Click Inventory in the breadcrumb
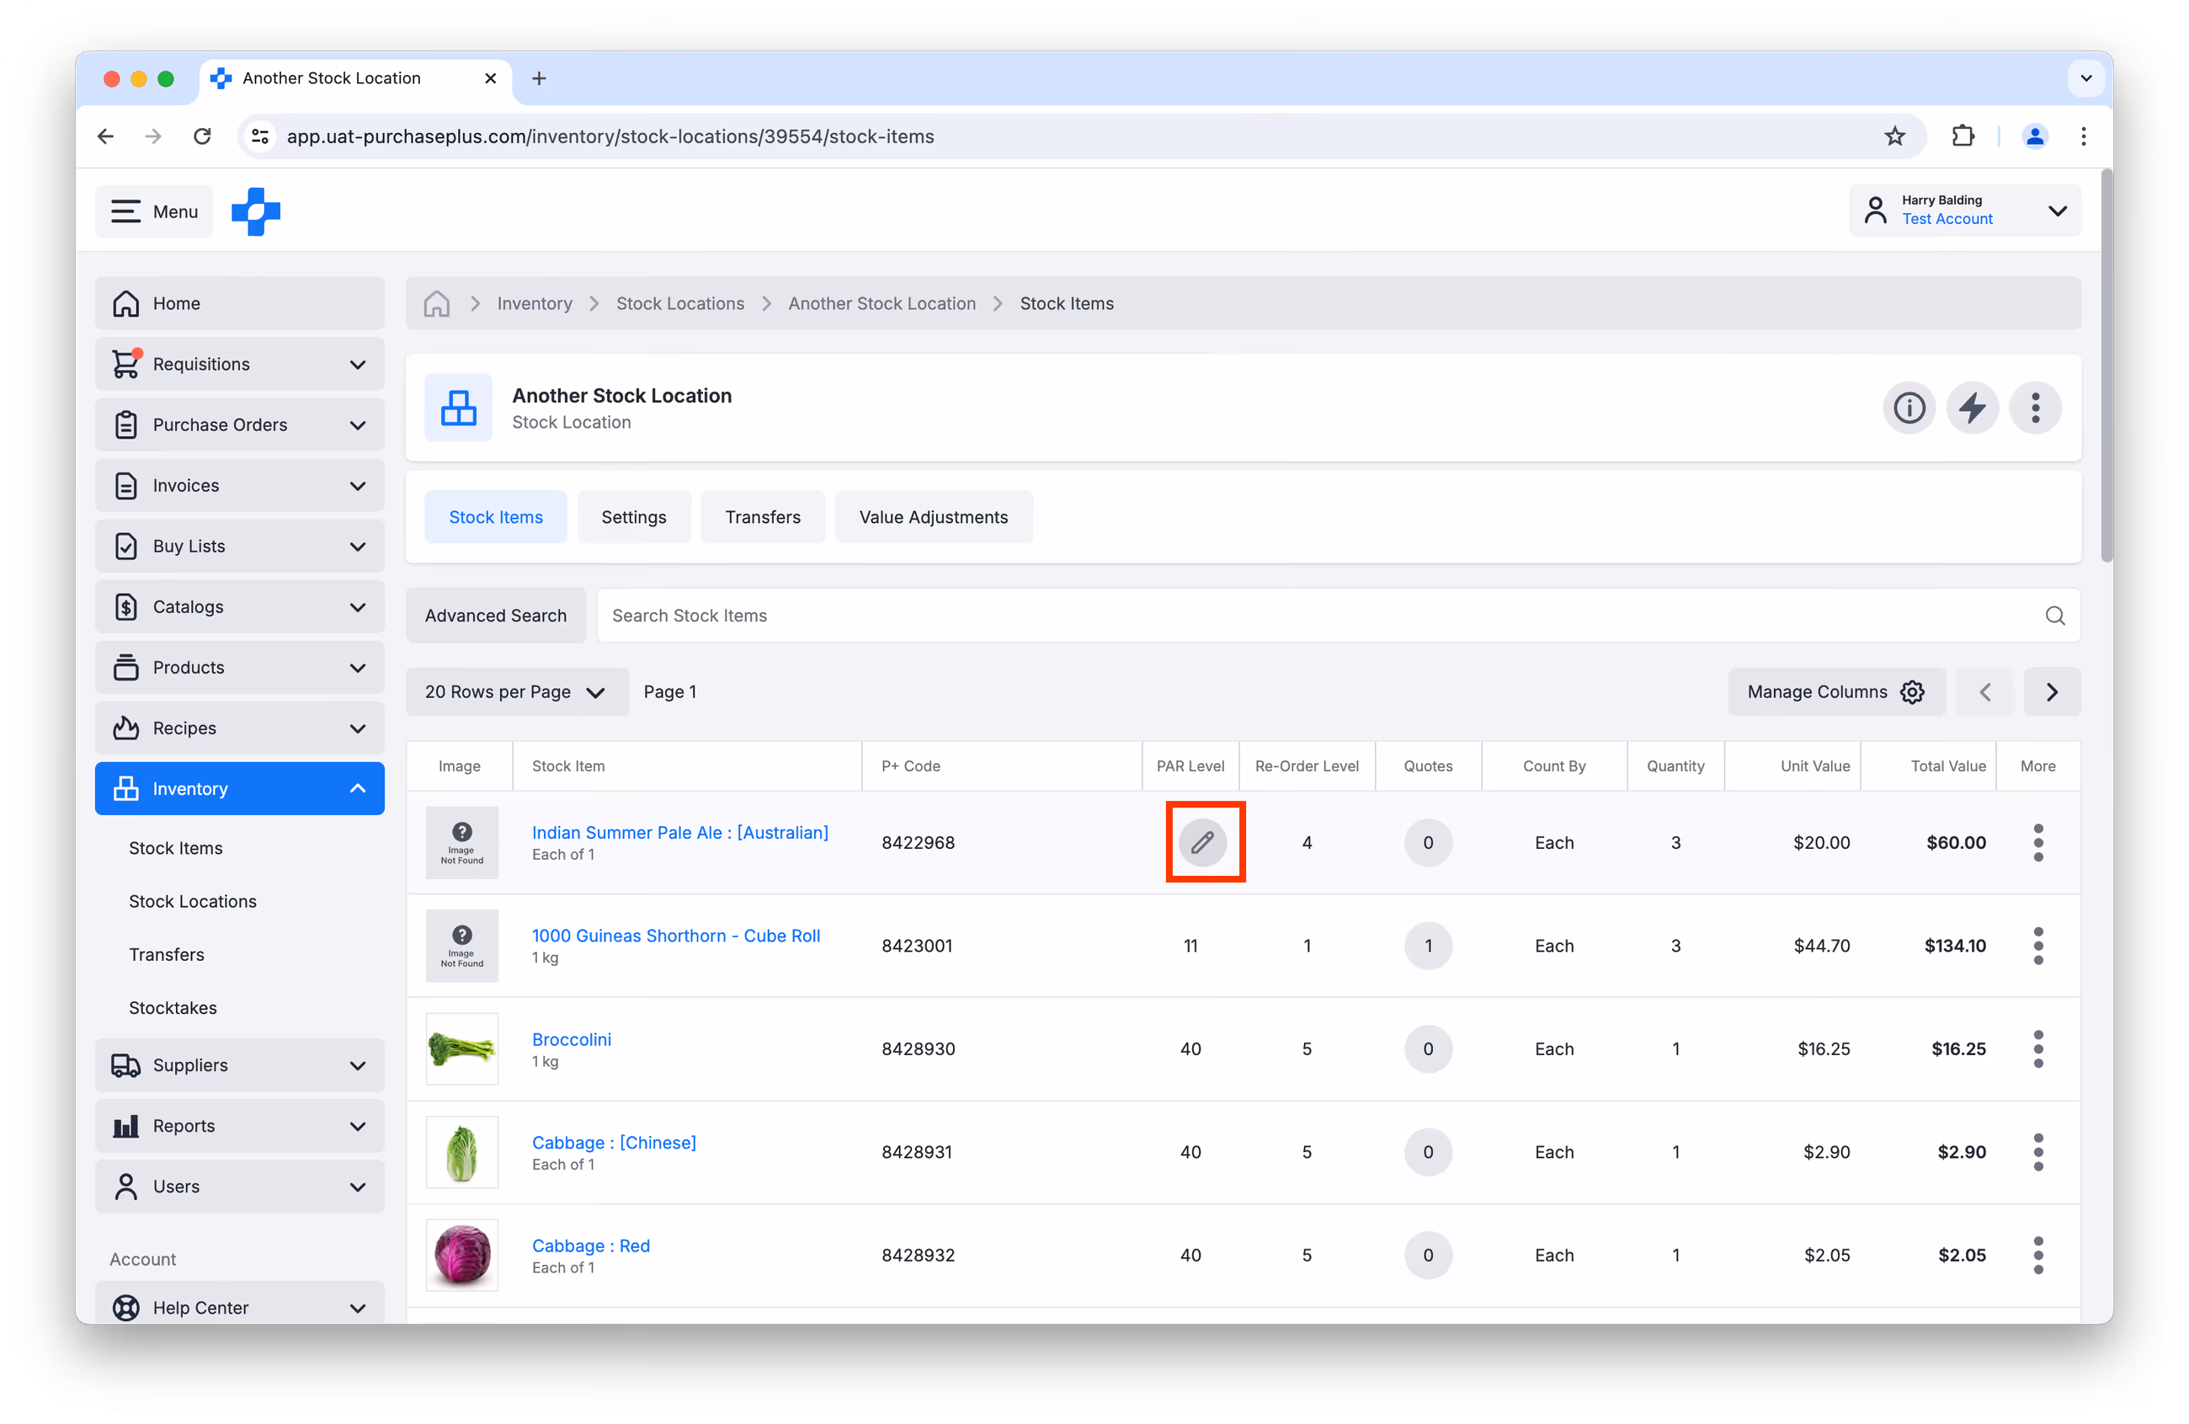Screen dimensions: 2189x1424 click(535, 303)
